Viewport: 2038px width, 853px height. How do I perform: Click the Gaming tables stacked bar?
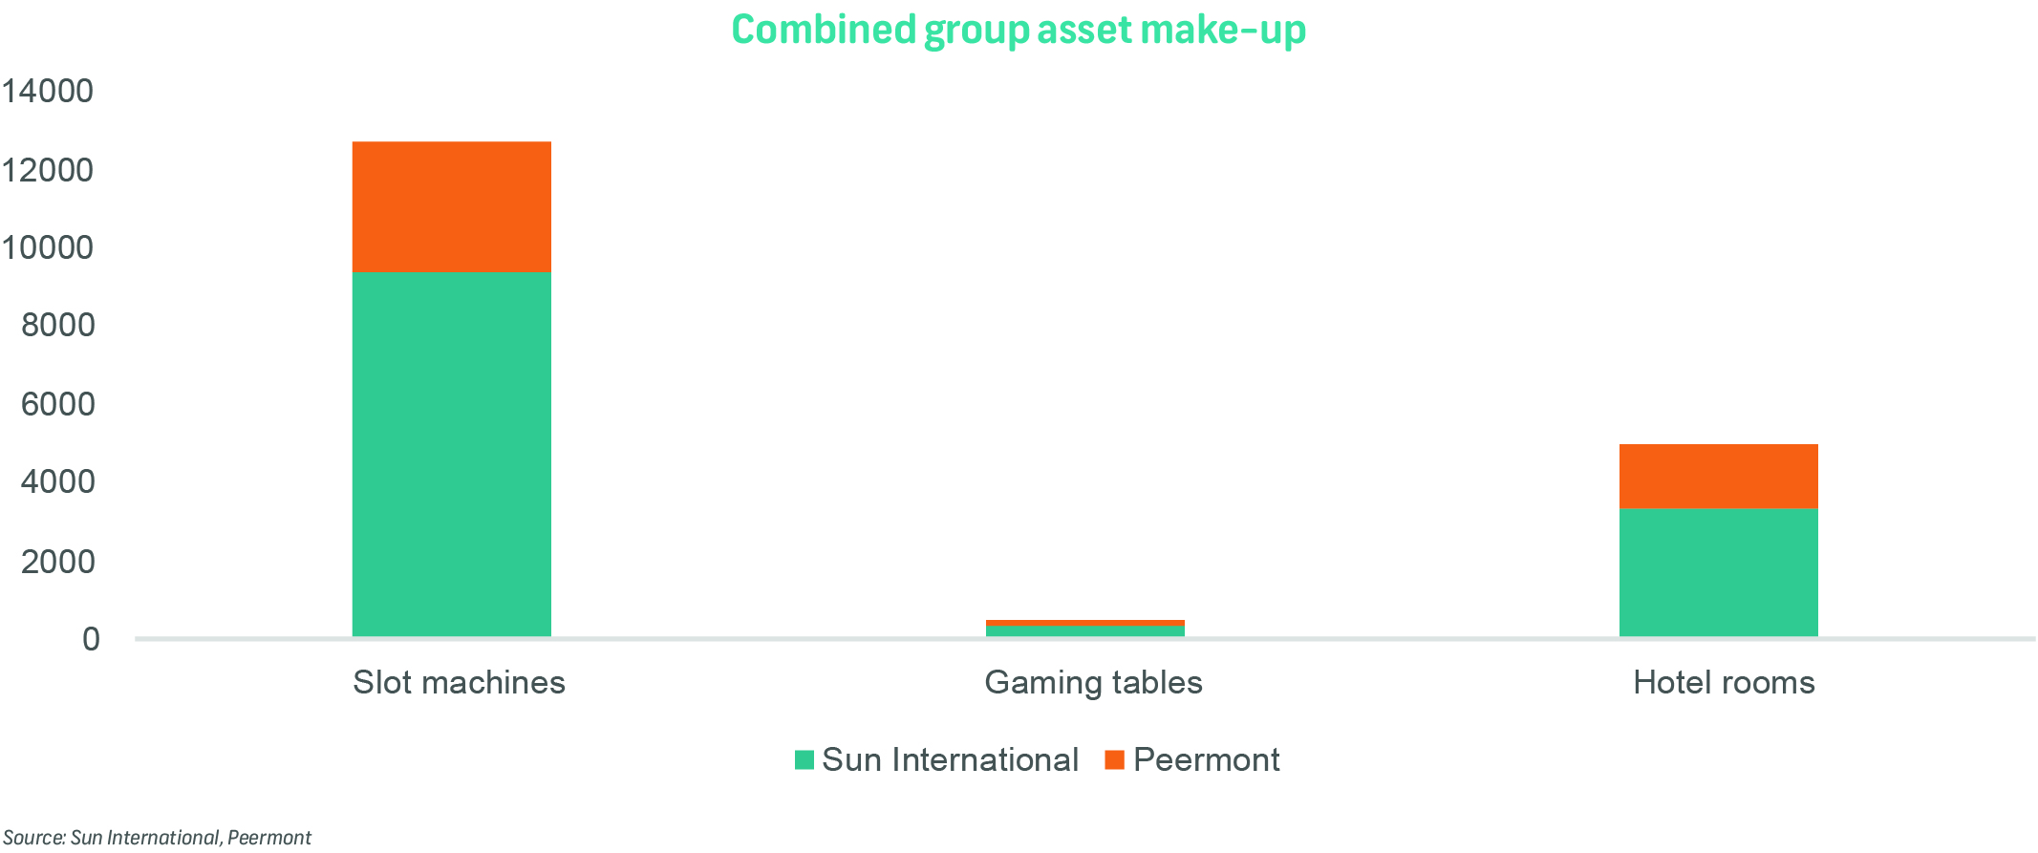coord(1085,629)
